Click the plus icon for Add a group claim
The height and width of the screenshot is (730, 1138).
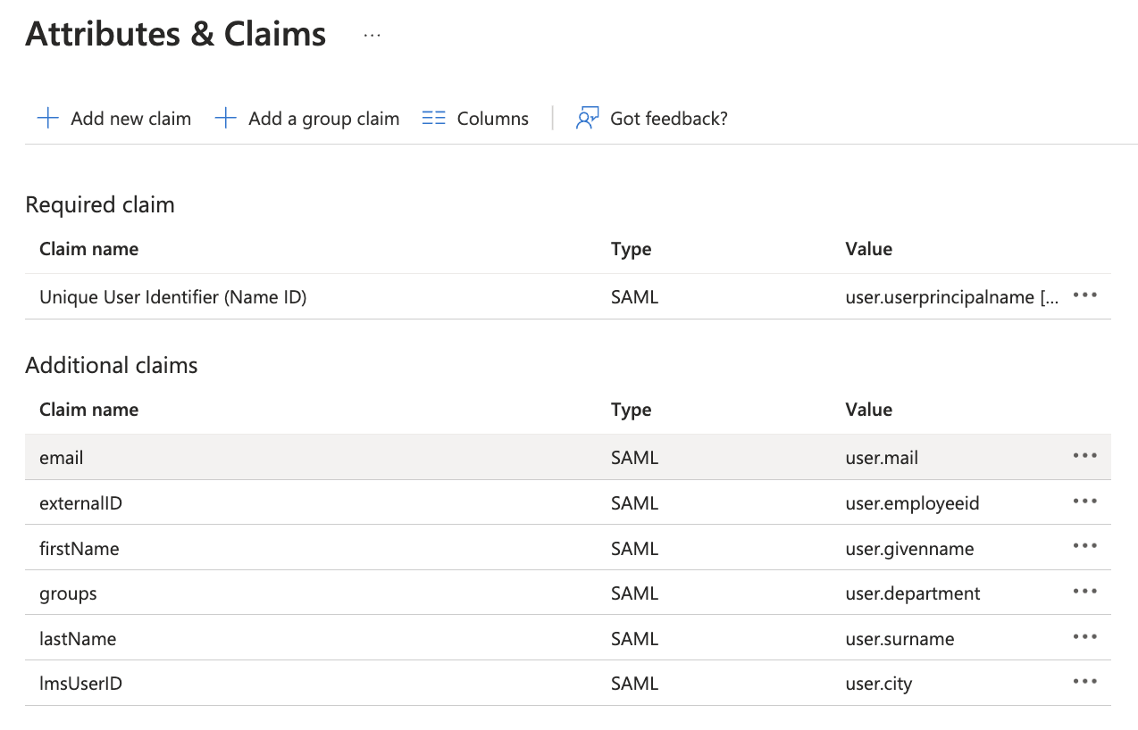pos(226,119)
